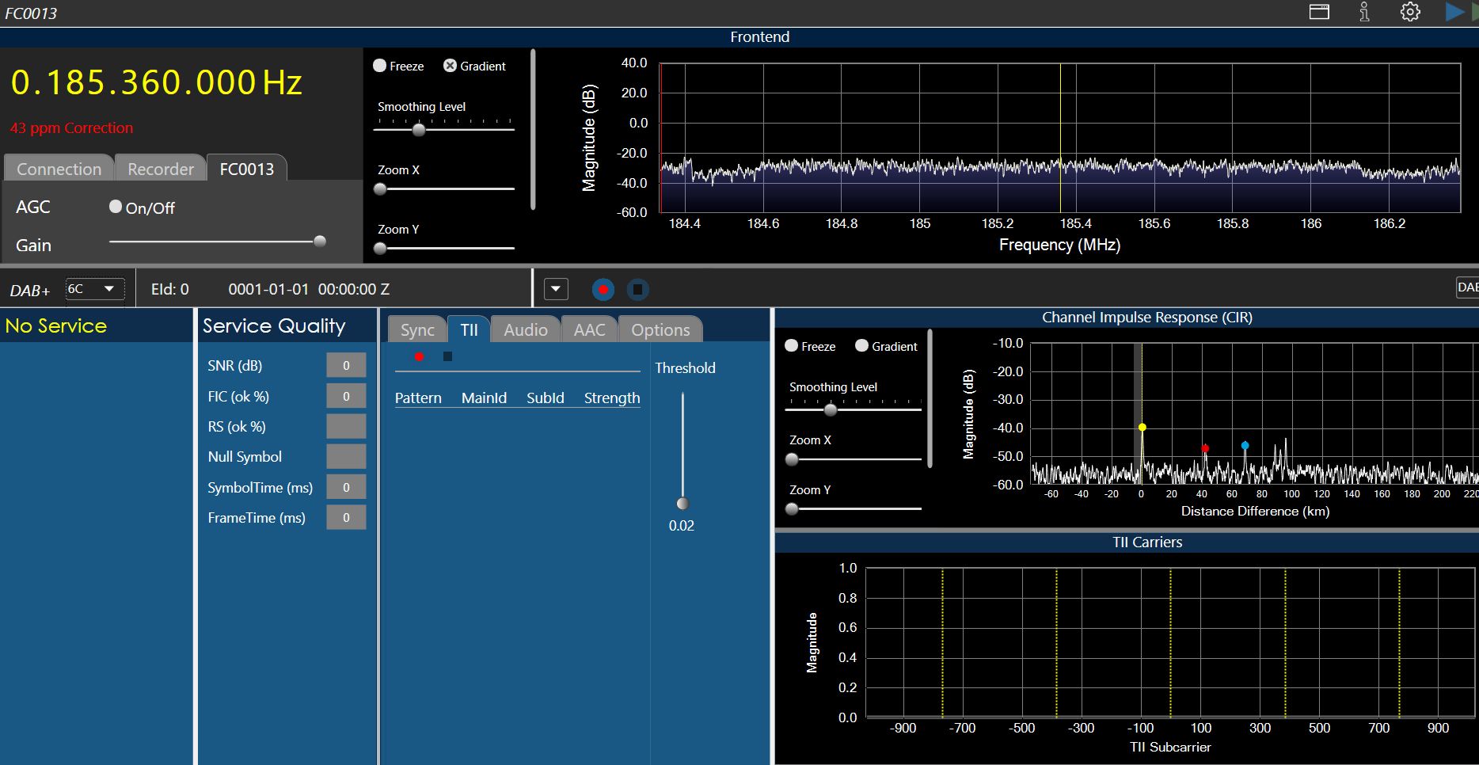
Task: Click the stop button beside the record button
Action: click(637, 290)
